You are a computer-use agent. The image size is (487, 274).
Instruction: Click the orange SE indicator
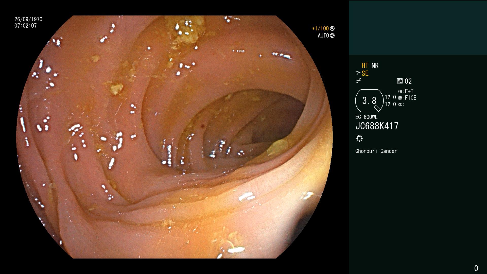[365, 74]
